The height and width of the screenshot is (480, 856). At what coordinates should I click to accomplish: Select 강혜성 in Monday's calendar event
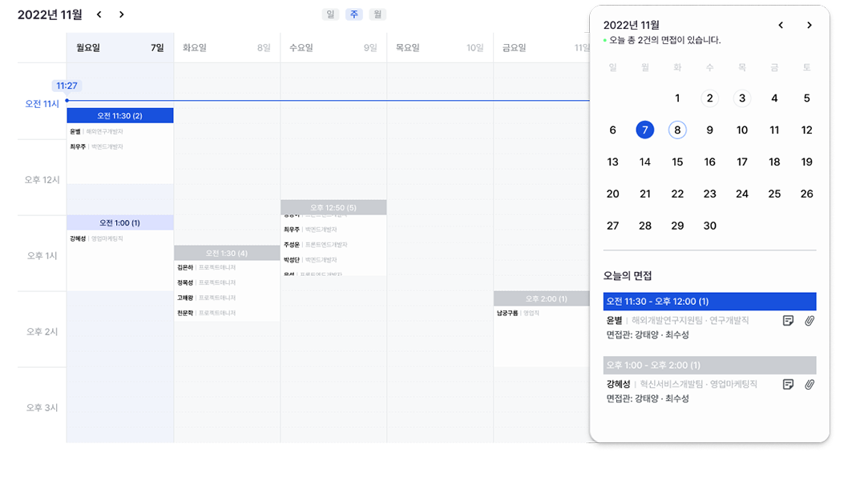(x=78, y=238)
